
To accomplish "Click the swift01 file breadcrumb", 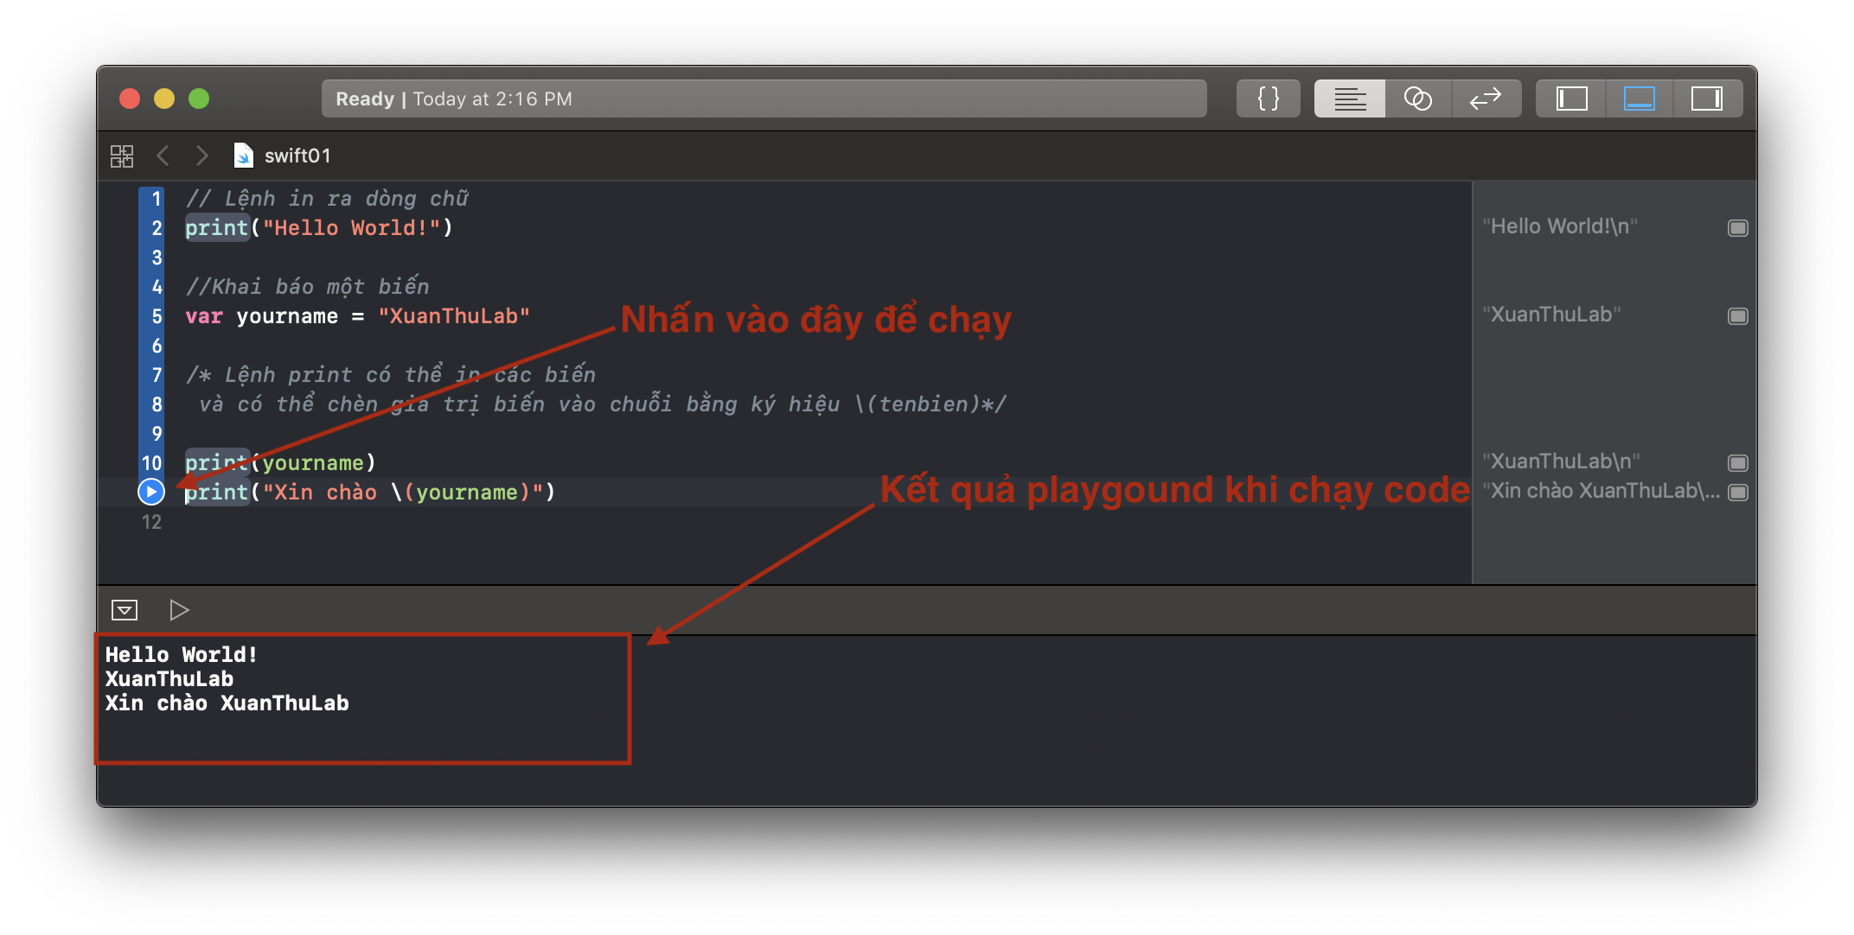I will coord(296,156).
